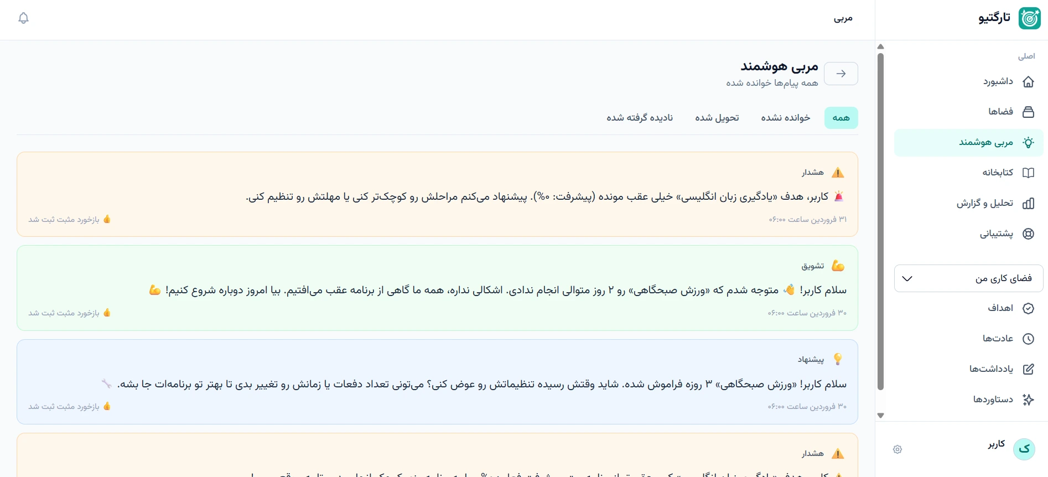This screenshot has width=1048, height=477.
Task: Click the lightbulb icon beside the پیشنهاد label
Action: click(x=838, y=360)
